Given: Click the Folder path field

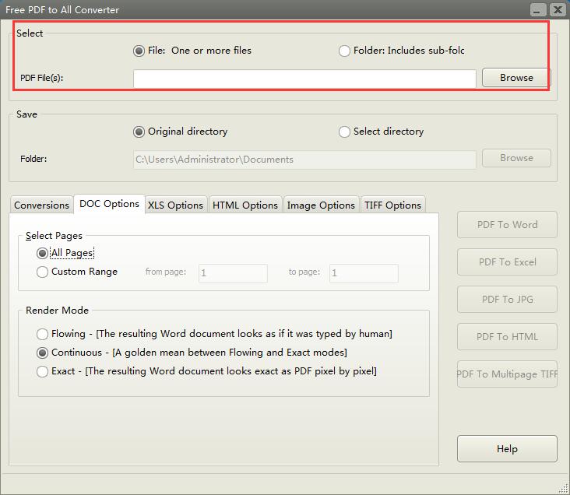Looking at the screenshot, I should point(304,160).
